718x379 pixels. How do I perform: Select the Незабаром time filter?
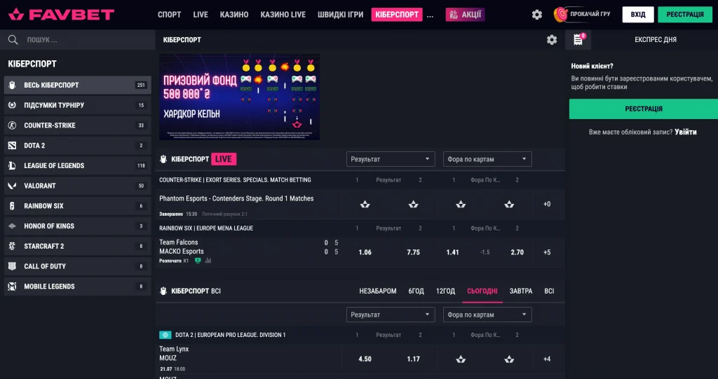pos(378,291)
